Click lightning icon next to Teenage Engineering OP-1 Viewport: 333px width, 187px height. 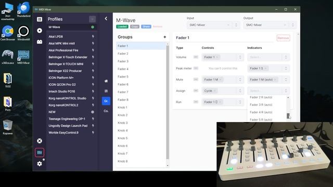pos(93,119)
